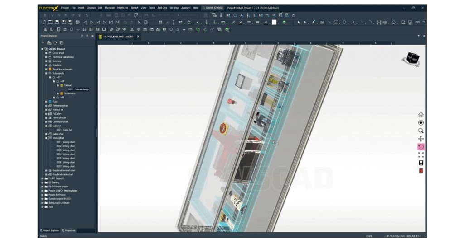
Task: Open the Report menu
Action: pyautogui.click(x=135, y=8)
